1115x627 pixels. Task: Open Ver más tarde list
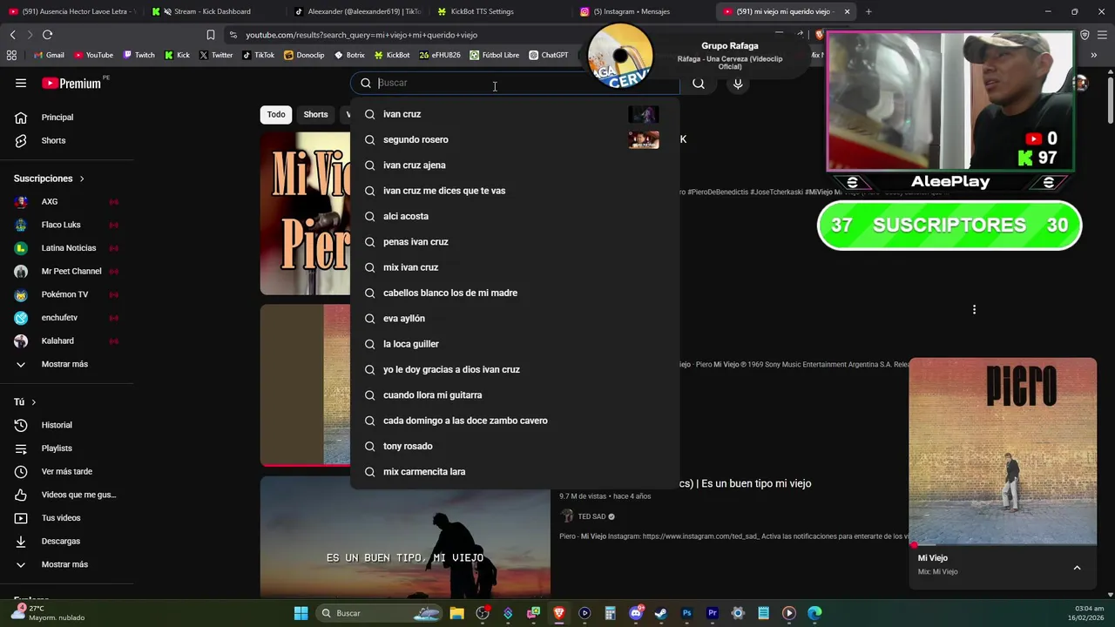tap(67, 471)
